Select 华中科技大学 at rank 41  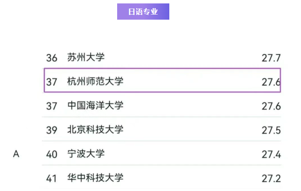click(95, 178)
